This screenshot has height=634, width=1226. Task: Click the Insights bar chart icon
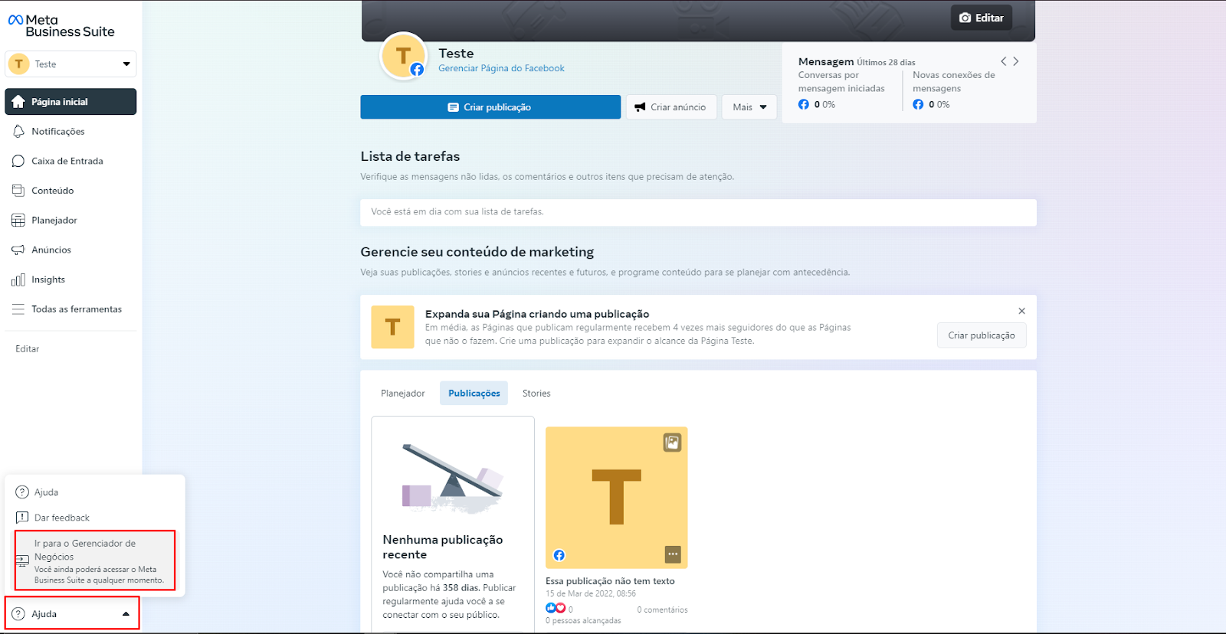[x=18, y=279]
